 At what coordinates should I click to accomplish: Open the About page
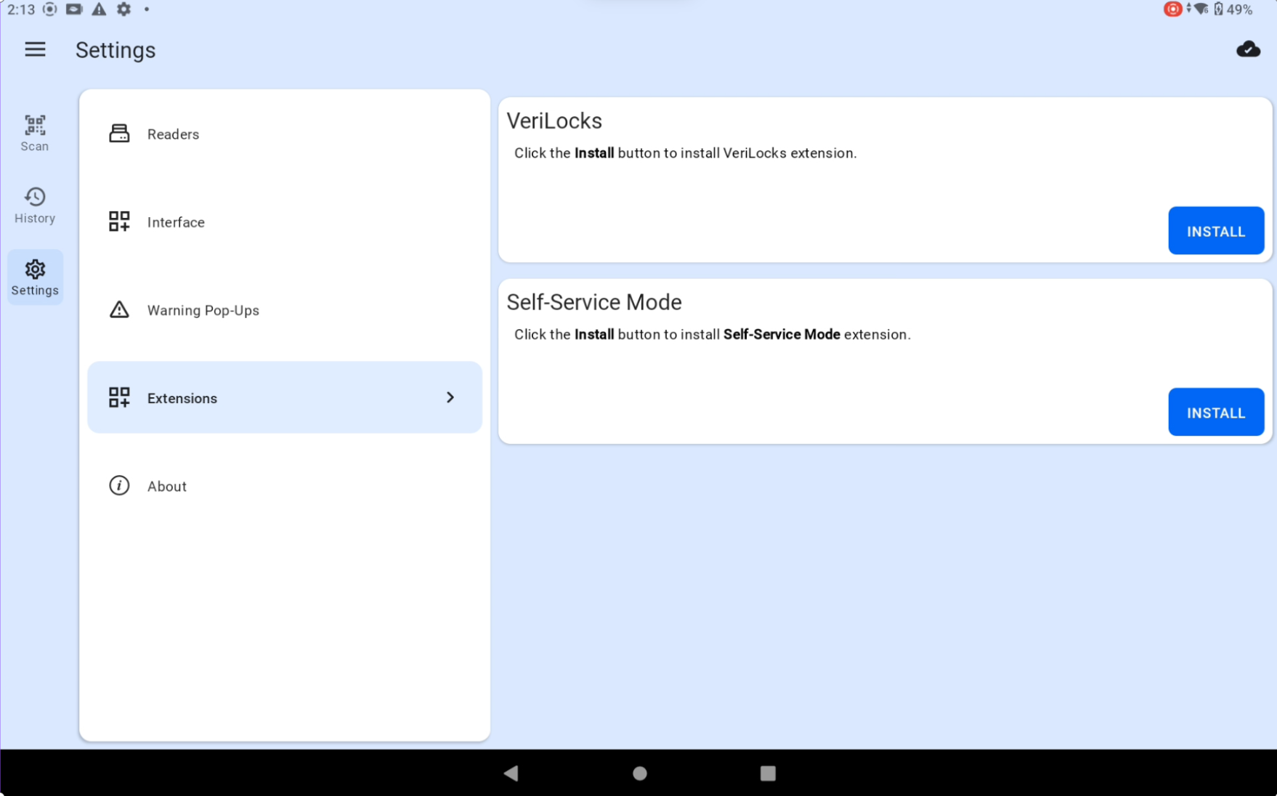(x=285, y=485)
